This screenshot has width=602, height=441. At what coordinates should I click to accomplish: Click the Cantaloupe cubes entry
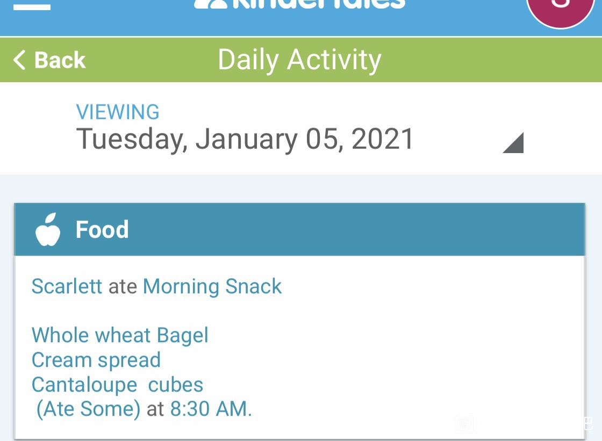[117, 385]
